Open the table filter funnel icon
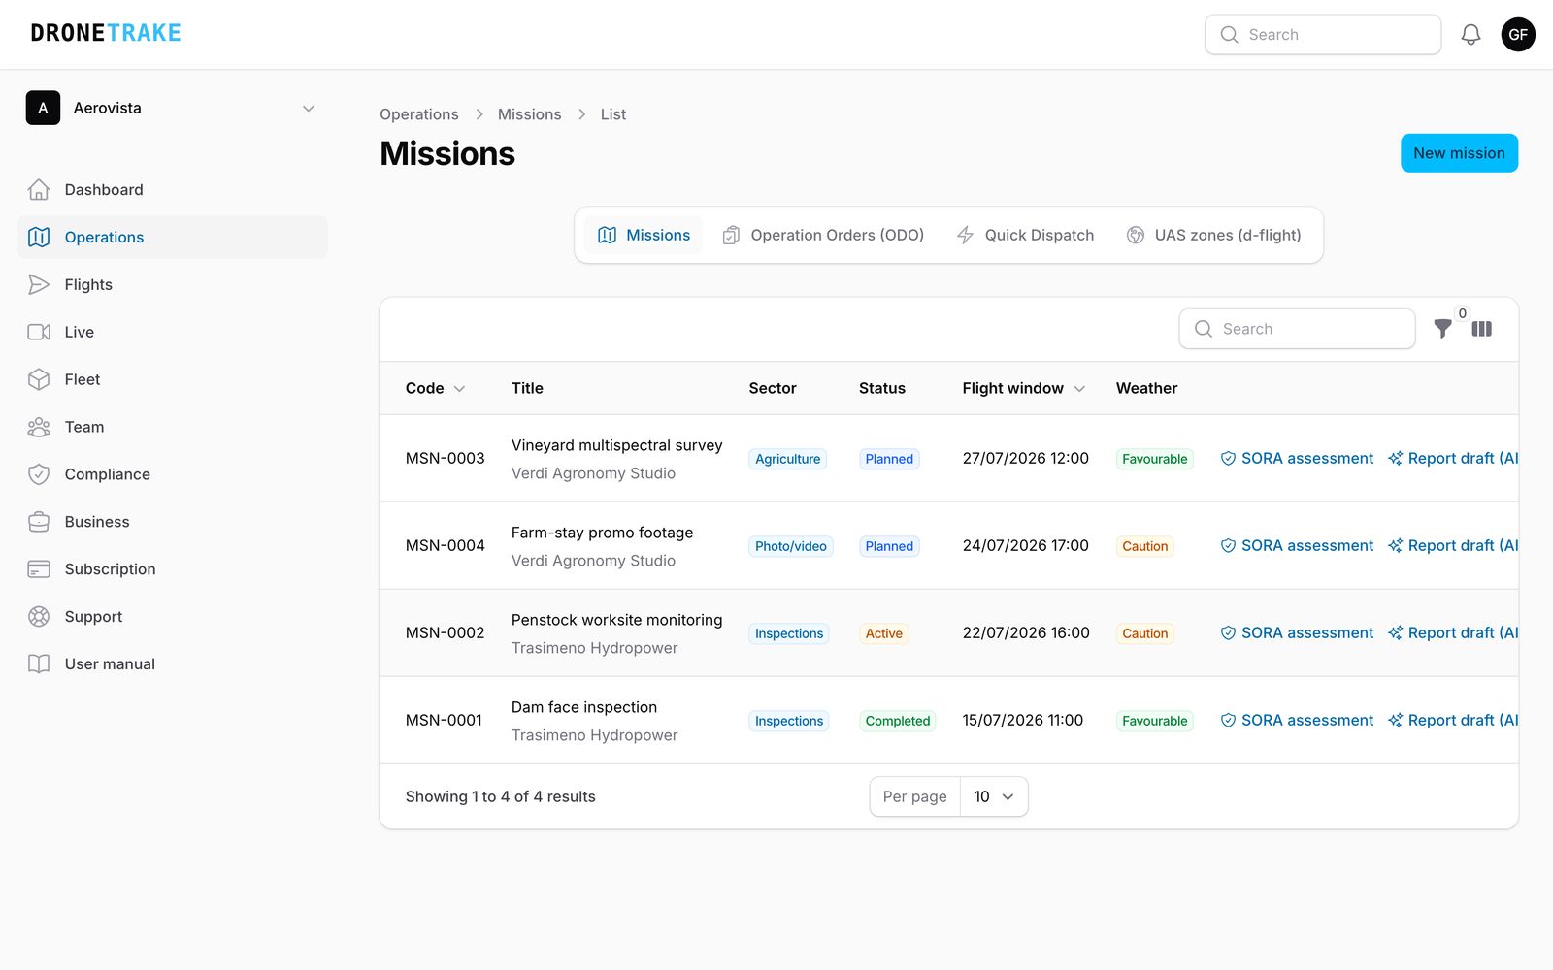Screen dimensions: 1553x970 click(x=1443, y=329)
